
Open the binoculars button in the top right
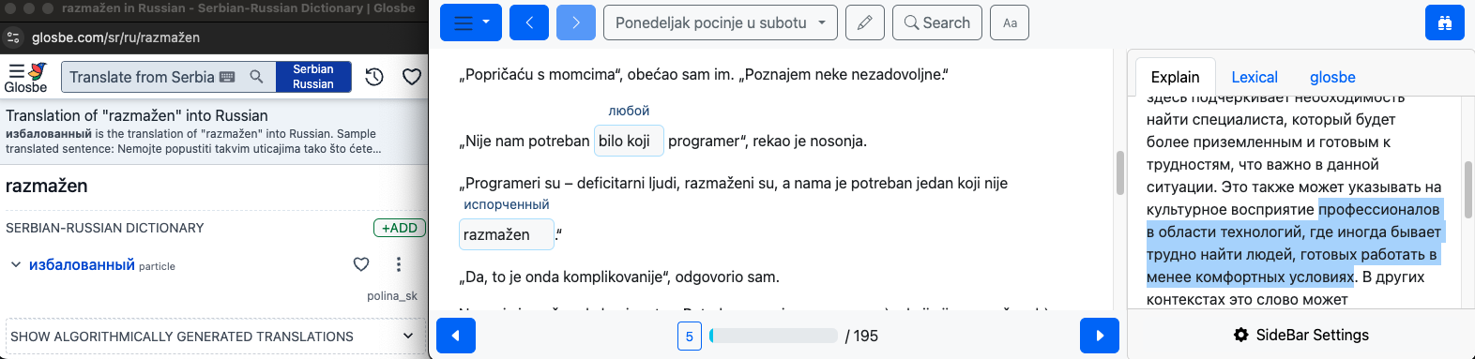coord(1445,22)
